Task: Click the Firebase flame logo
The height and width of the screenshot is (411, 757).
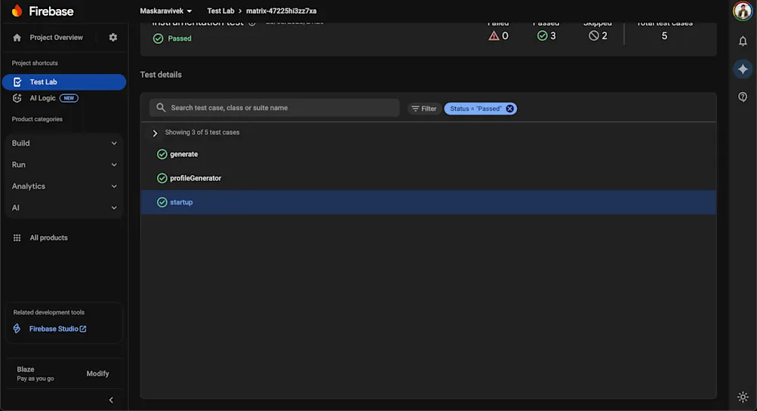Action: 17,11
